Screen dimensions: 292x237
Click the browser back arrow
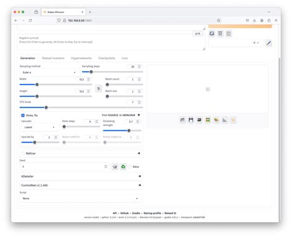click(16, 20)
